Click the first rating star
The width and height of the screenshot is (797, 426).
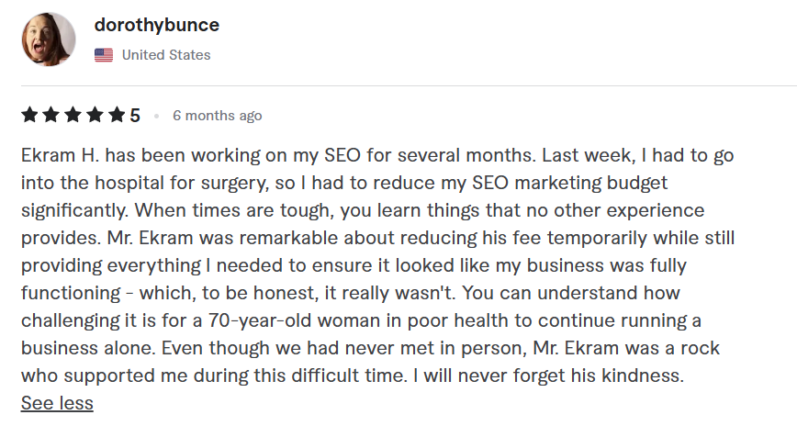(28, 116)
